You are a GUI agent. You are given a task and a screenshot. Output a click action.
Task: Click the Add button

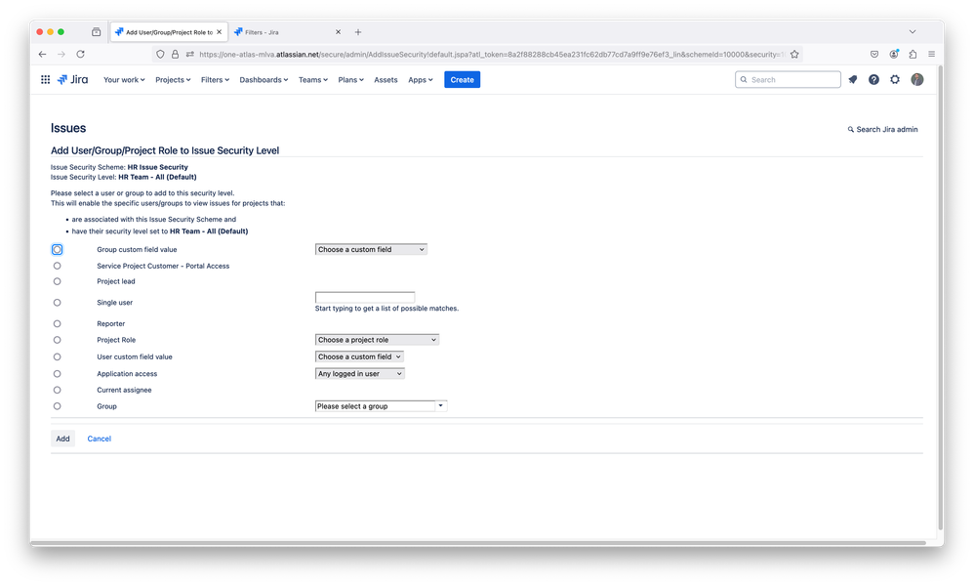click(x=62, y=439)
